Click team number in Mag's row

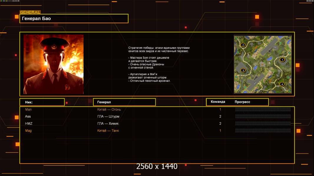(x=220, y=131)
